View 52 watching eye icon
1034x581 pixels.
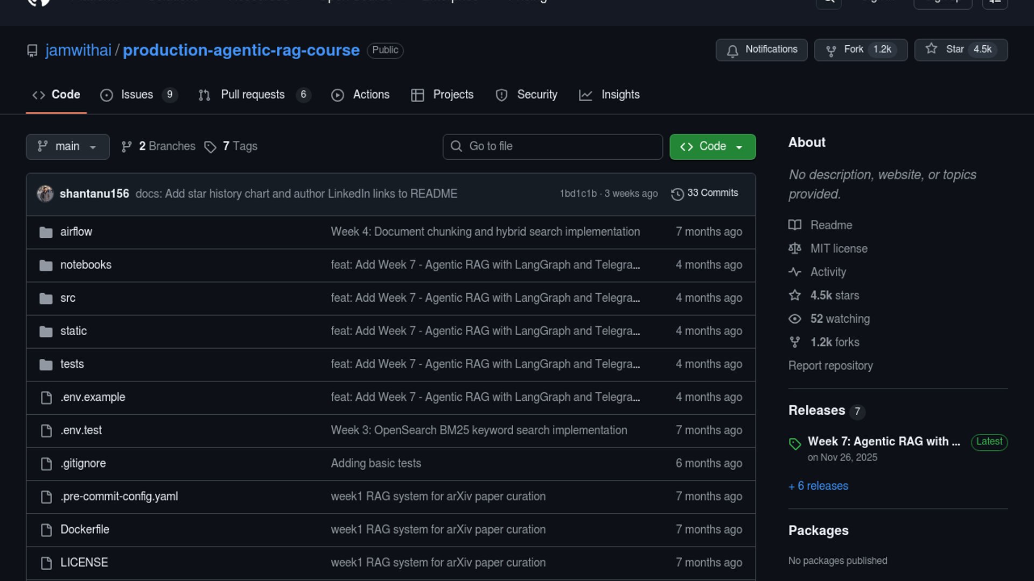(x=795, y=319)
